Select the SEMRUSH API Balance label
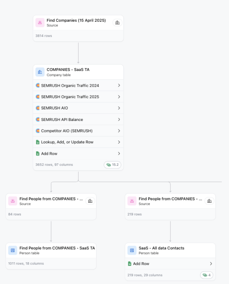Screen dimensions: 229x284 62,120
